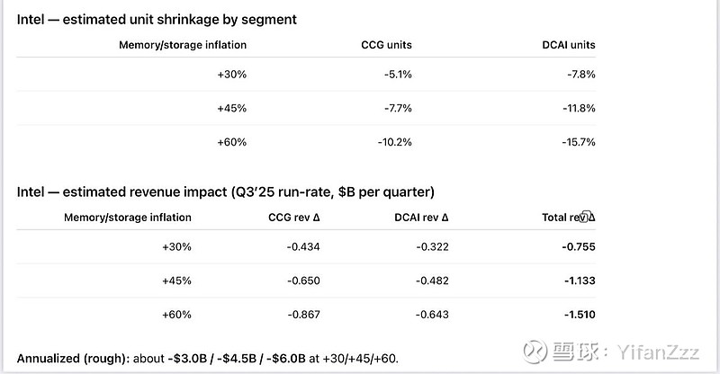The height and width of the screenshot is (374, 720).
Task: Click the Annualized (rough) summary line
Action: [207, 358]
